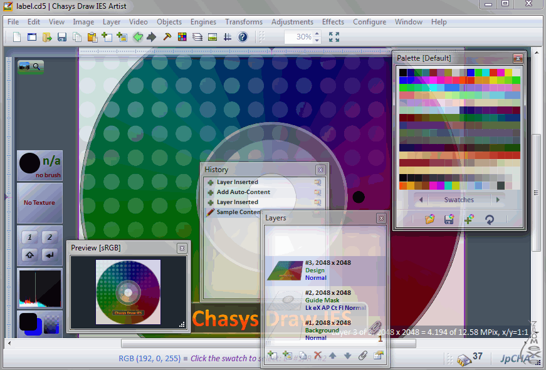This screenshot has width=546, height=370.
Task: Click the 30% zoom input field
Action: [299, 37]
